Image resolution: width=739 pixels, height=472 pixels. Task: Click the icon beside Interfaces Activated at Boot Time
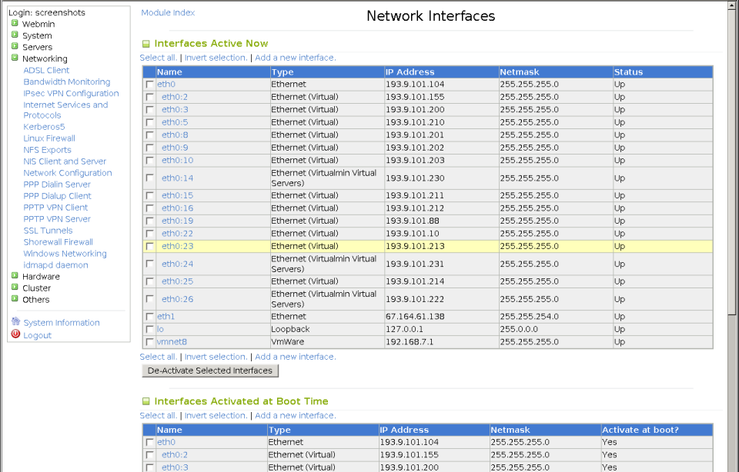tap(145, 401)
